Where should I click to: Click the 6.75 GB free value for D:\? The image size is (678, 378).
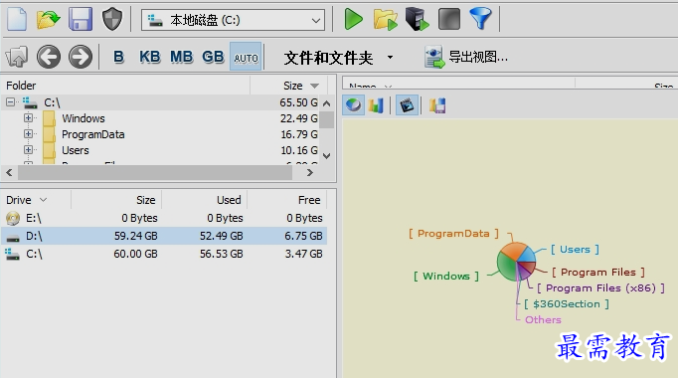(303, 236)
